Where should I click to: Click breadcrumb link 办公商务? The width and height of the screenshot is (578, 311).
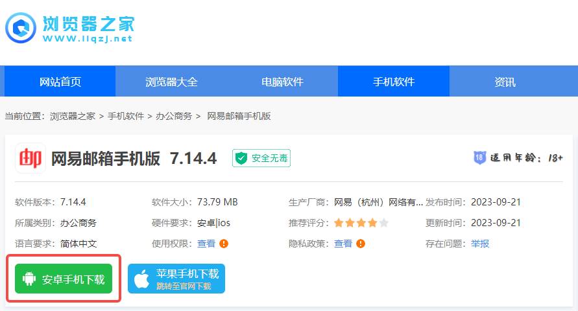[x=174, y=117]
